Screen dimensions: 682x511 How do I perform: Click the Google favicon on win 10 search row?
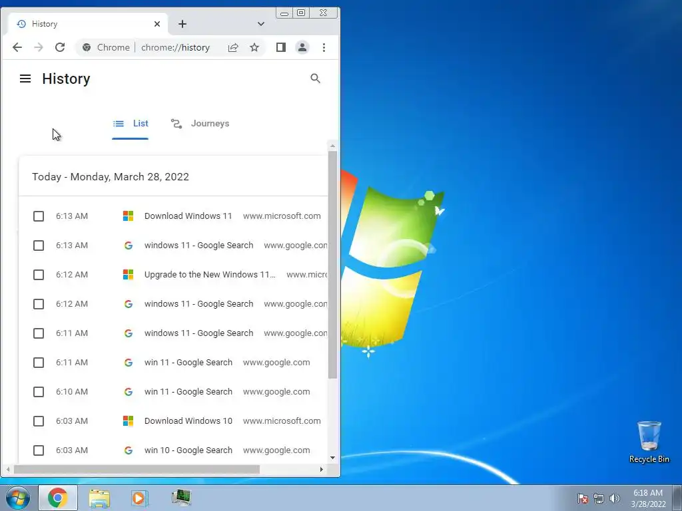(x=128, y=450)
